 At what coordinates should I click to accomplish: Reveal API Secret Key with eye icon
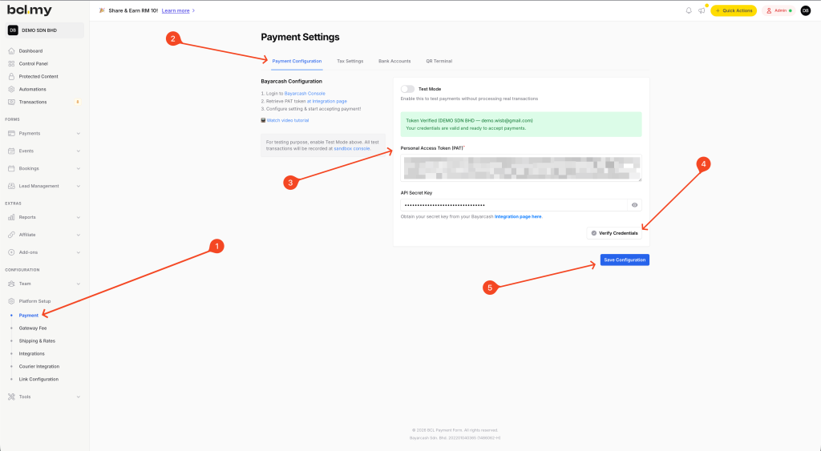[x=634, y=205]
